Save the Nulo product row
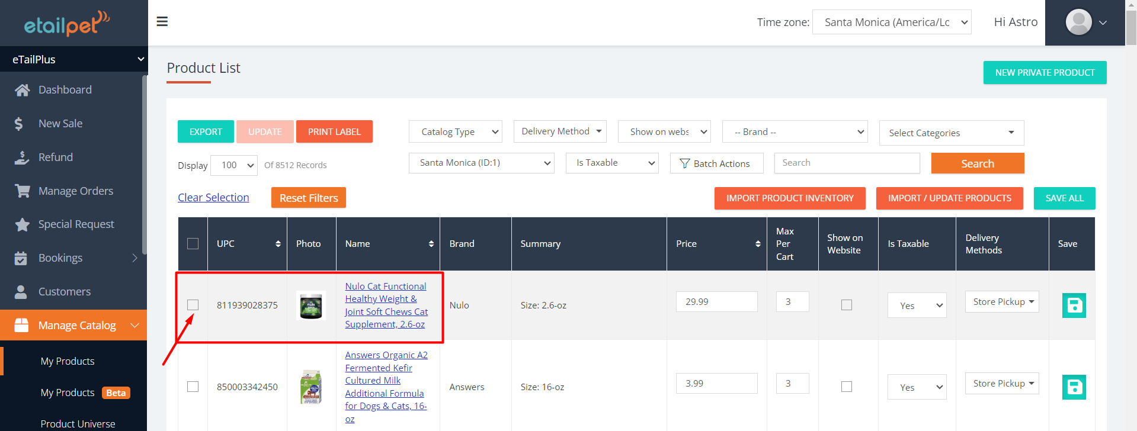The width and height of the screenshot is (1137, 431). coord(1073,305)
